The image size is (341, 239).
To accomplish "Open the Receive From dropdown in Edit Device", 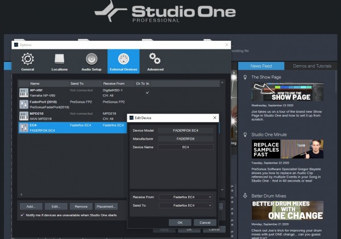I will click(x=185, y=197).
